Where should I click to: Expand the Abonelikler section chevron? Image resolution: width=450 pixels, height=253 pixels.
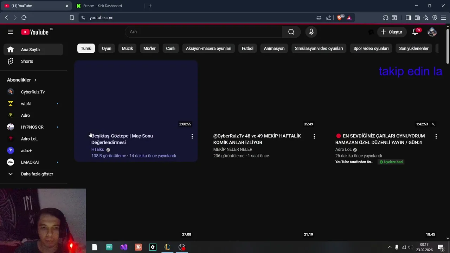(35, 80)
